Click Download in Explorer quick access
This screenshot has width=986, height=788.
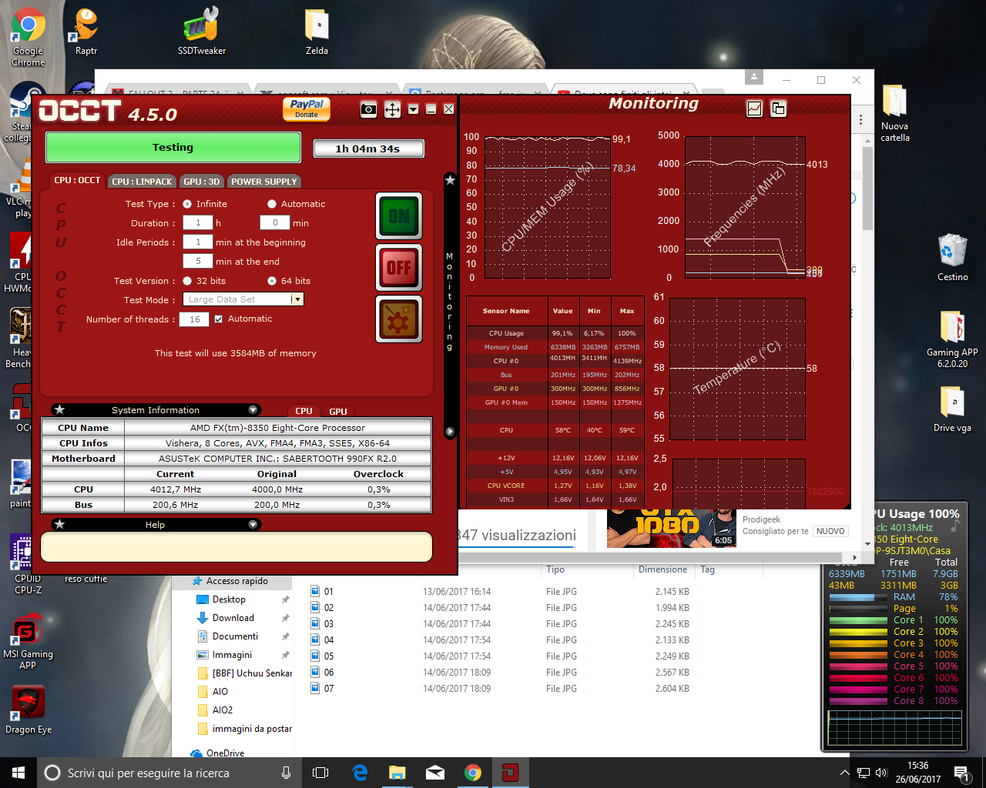click(233, 618)
